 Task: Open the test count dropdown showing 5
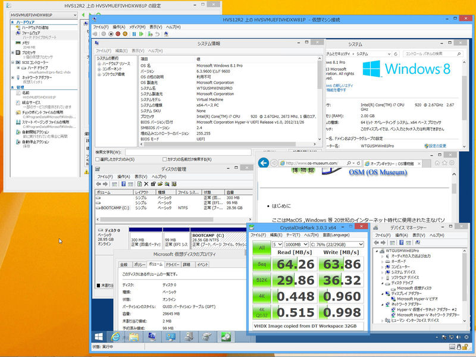(277, 245)
